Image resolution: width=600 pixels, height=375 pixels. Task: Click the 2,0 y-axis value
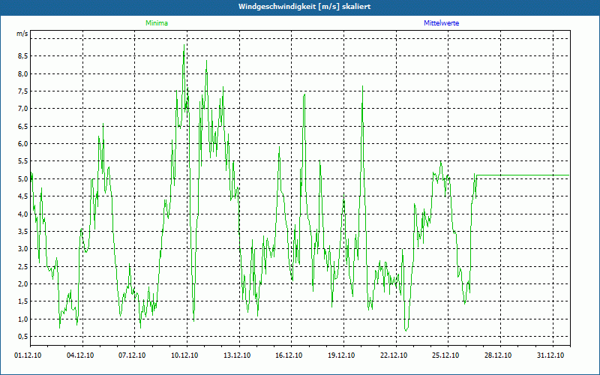tap(23, 284)
